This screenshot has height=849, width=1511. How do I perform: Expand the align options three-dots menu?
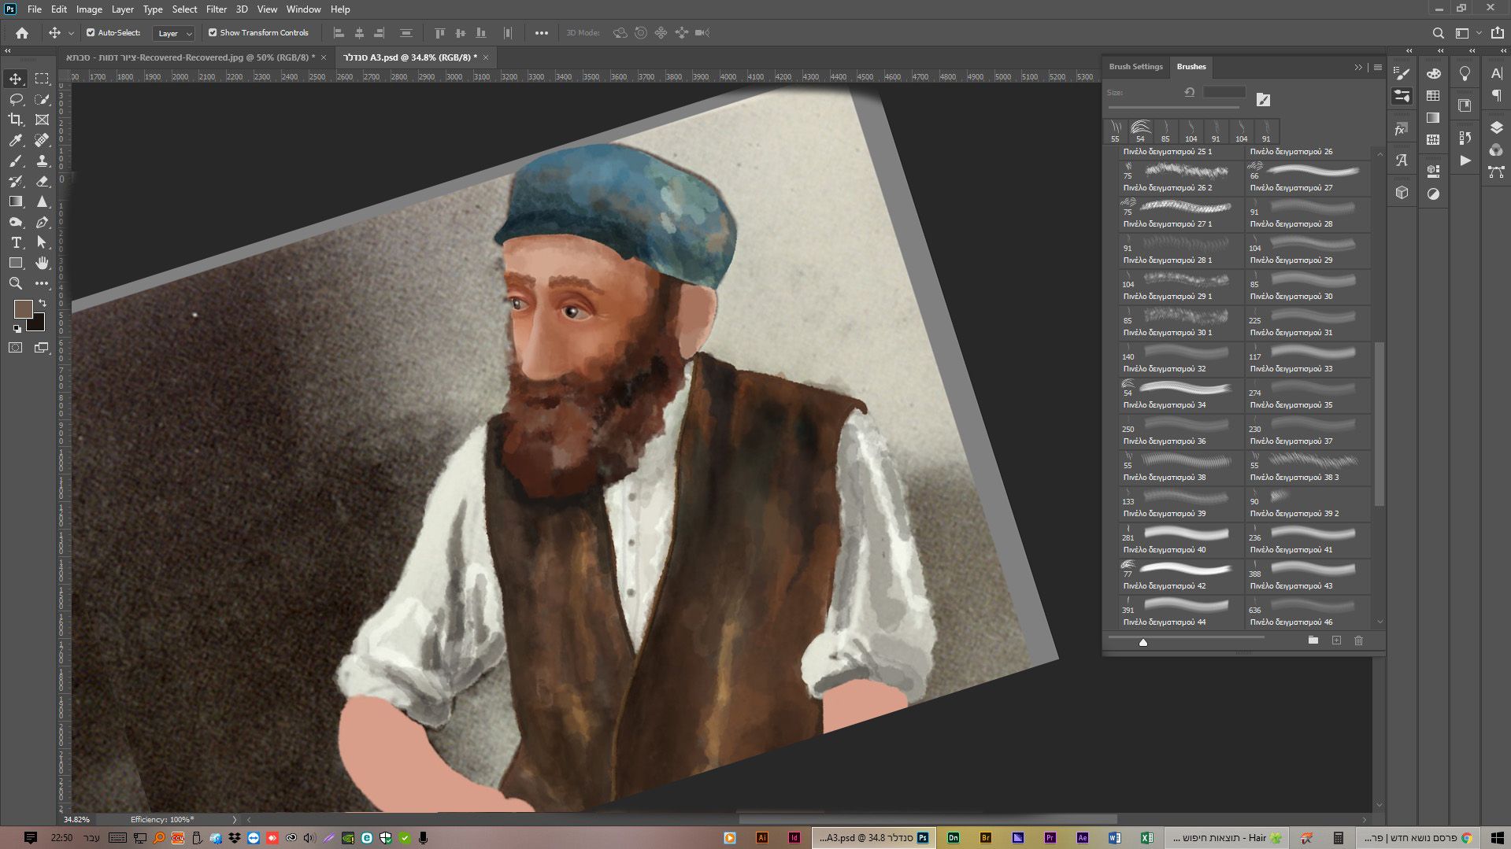tap(541, 33)
